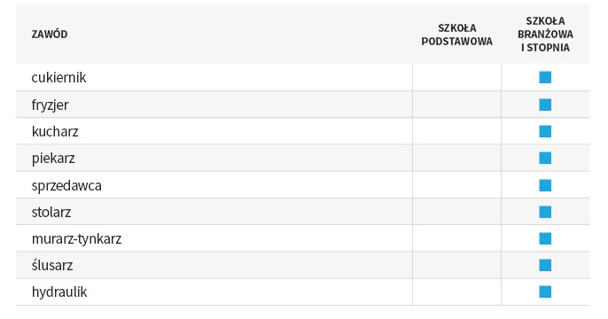
Task: Click the empty Szkoła podstawowa cell for piekarz
Action: [x=456, y=158]
